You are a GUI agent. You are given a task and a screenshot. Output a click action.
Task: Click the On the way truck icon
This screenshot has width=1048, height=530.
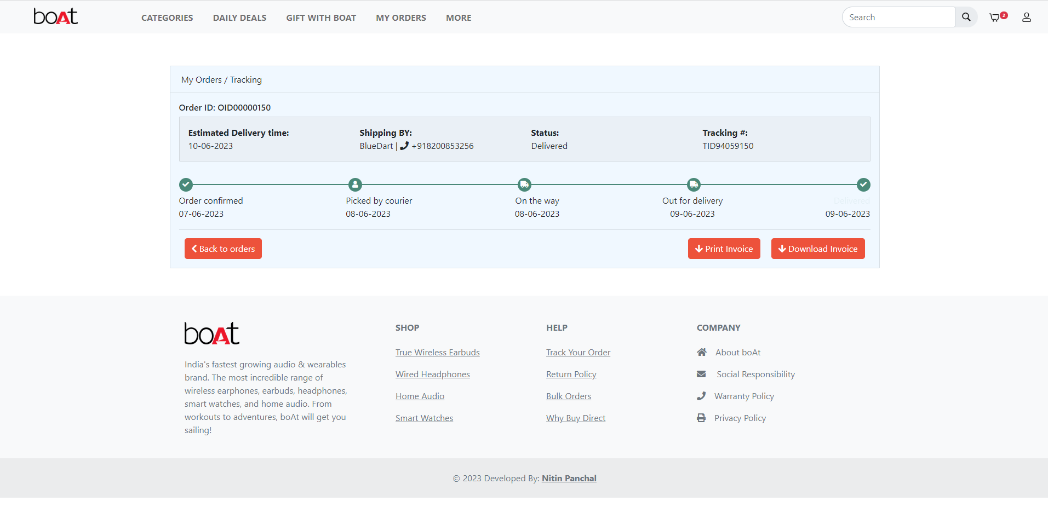(525, 185)
